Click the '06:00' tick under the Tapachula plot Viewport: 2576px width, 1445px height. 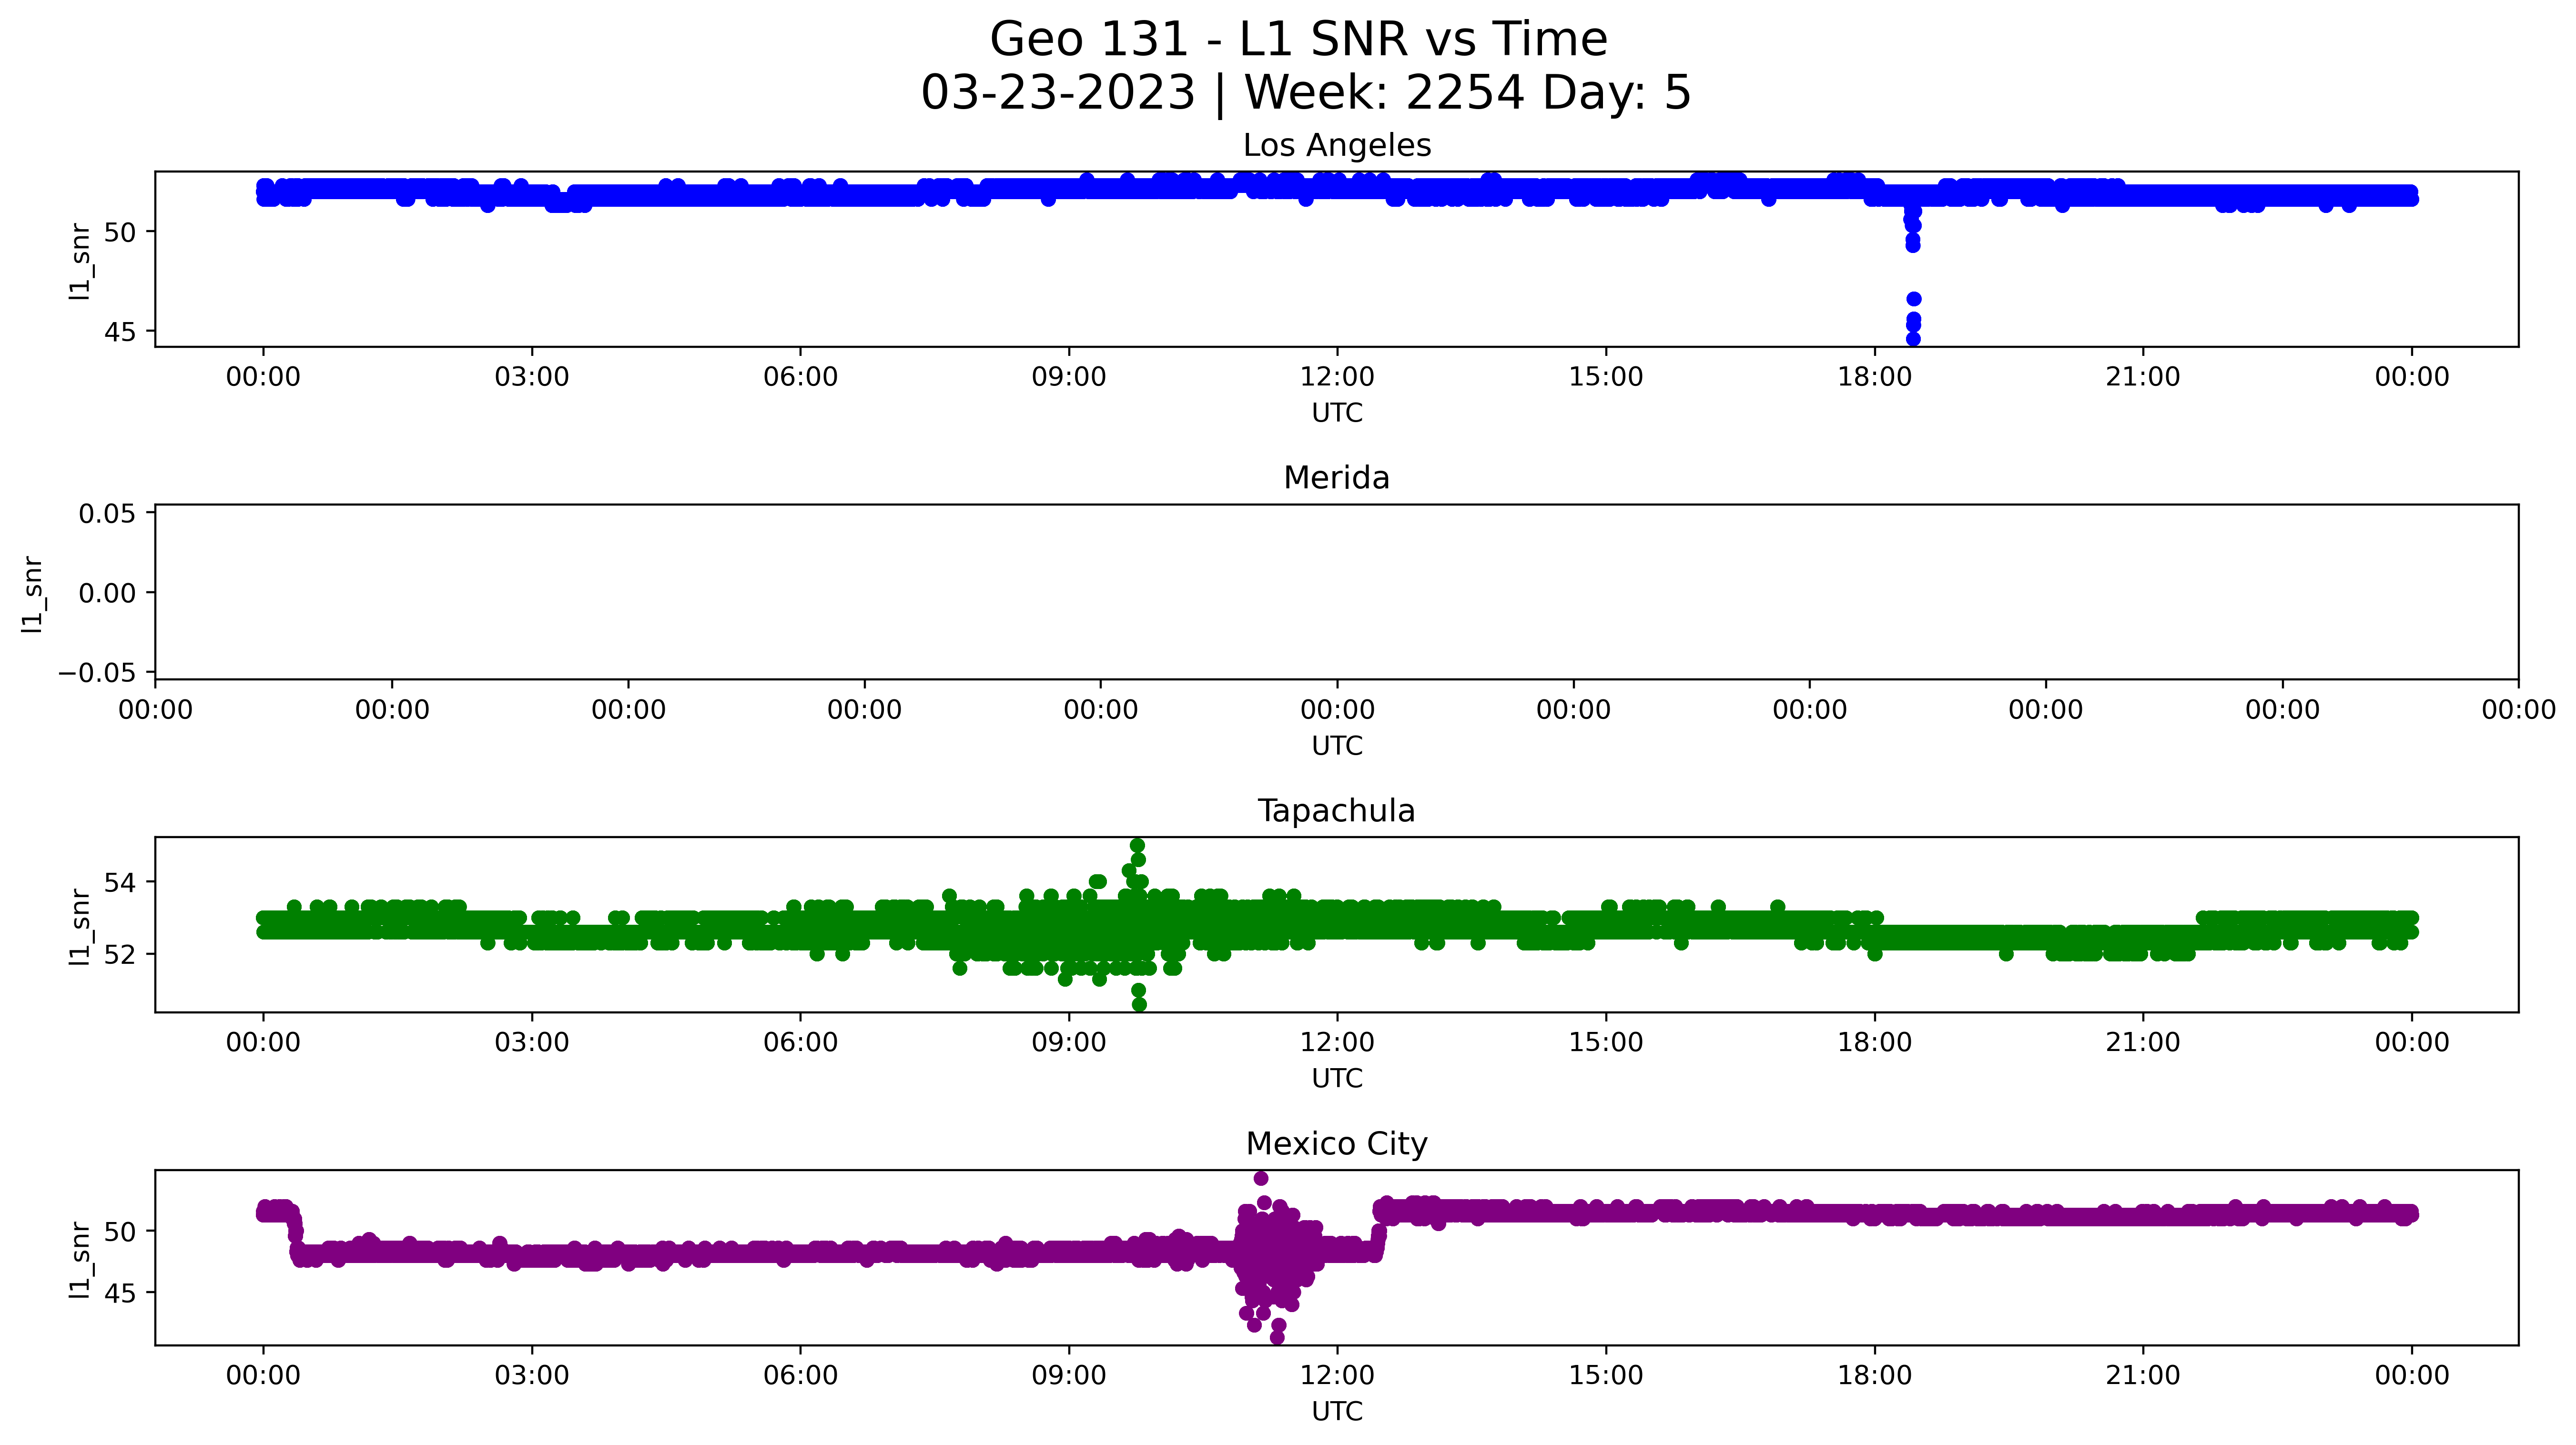[x=800, y=1043]
